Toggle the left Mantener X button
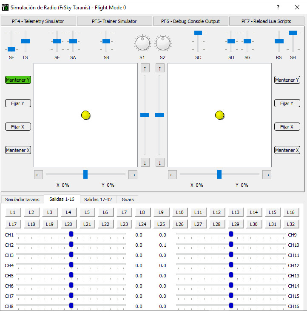The height and width of the screenshot is (311, 307). pyautogui.click(x=18, y=150)
